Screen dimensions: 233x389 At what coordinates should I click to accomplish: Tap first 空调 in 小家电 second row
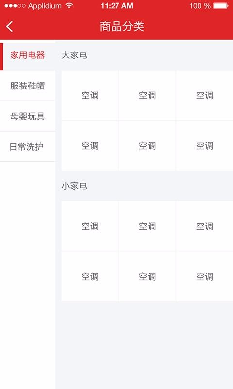coord(90,277)
